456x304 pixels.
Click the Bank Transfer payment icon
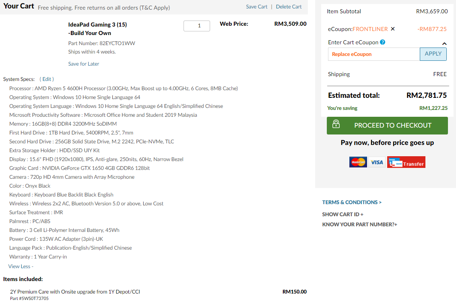tap(406, 162)
